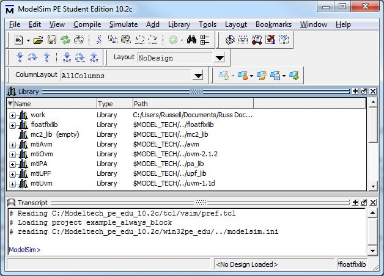This screenshot has width=384, height=276.
Task: Open the Bookmarks menu
Action: tap(273, 24)
